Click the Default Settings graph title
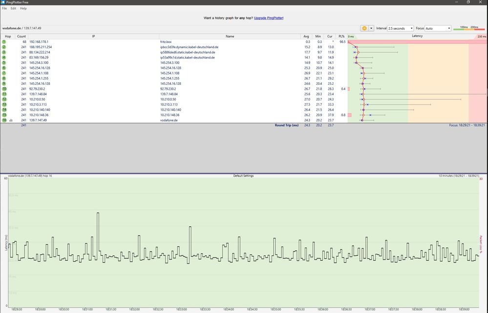The width and height of the screenshot is (488, 313). point(243,176)
